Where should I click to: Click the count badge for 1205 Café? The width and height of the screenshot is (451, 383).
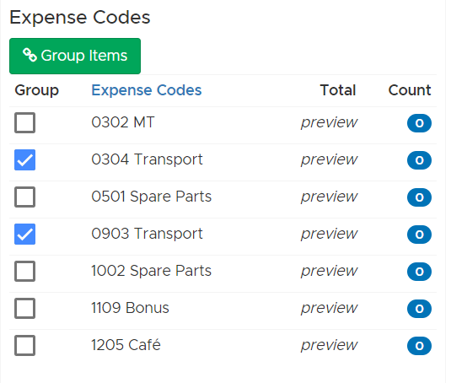419,346
